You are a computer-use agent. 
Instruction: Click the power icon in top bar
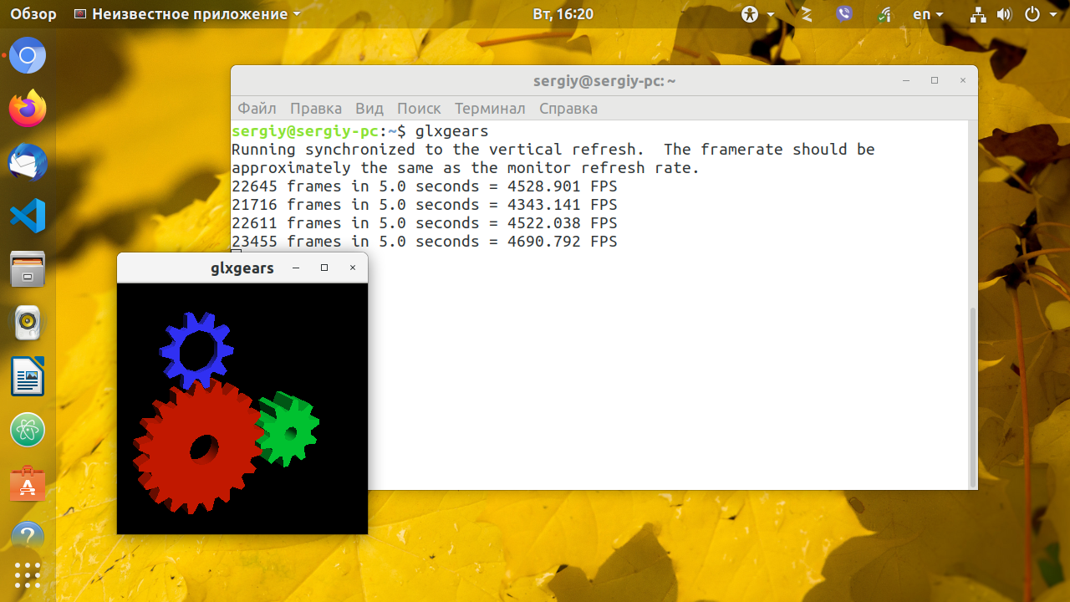point(1032,14)
